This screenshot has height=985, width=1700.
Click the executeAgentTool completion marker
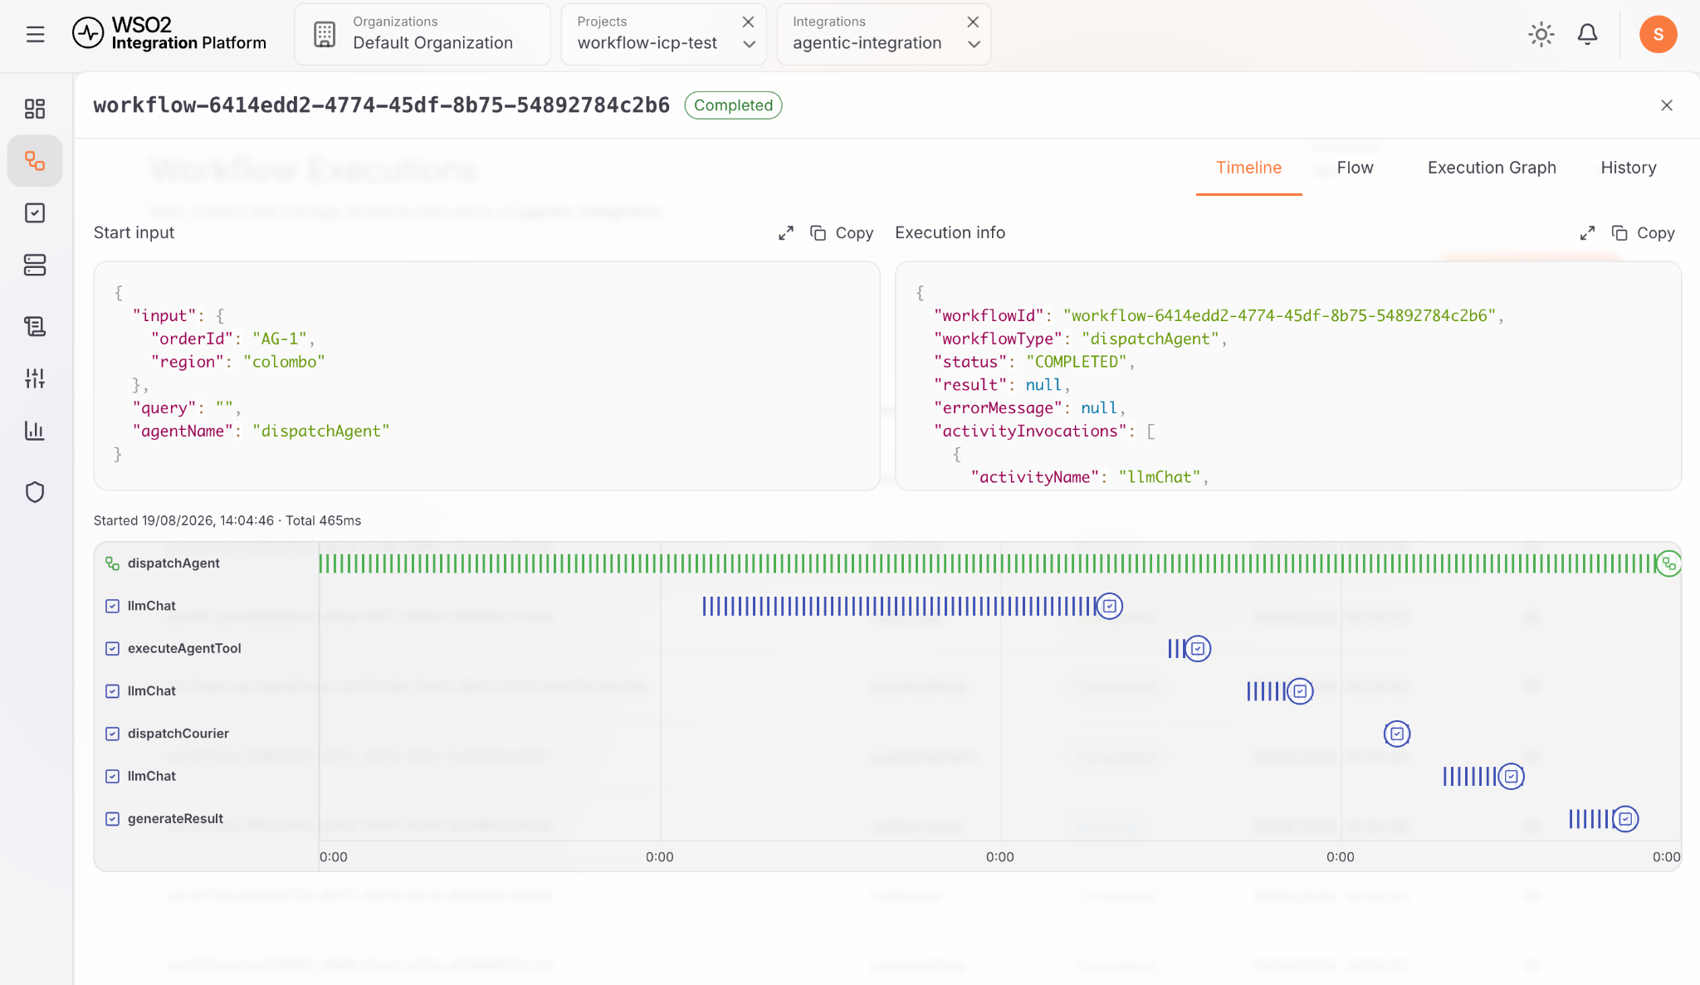click(x=1198, y=649)
